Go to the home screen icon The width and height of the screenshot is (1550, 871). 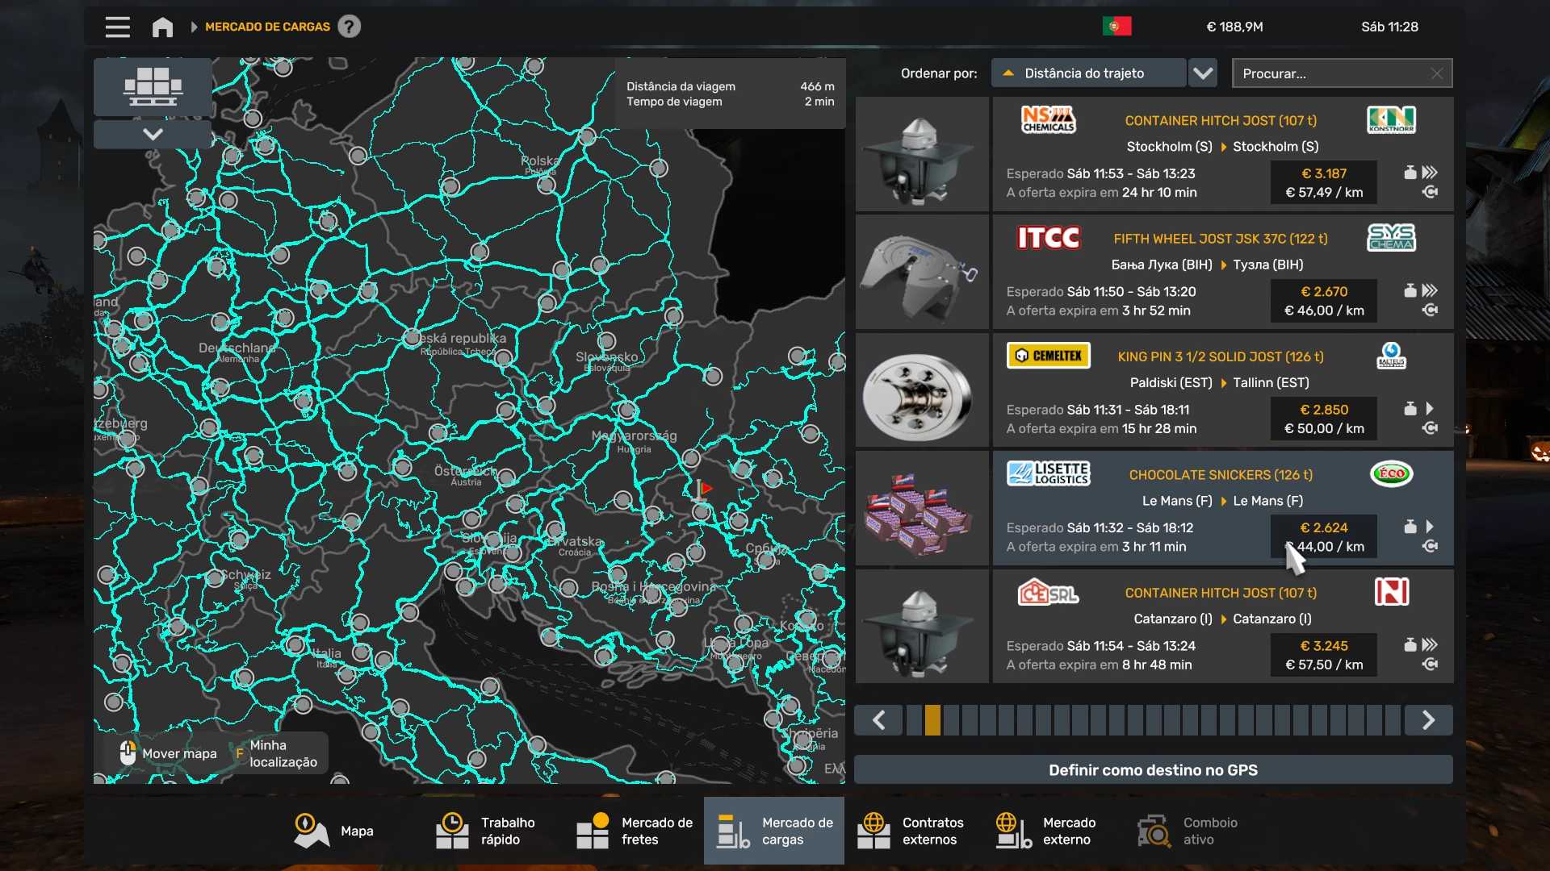[162, 27]
